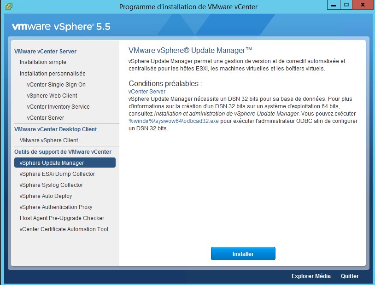Open vSphere Authentication Proxy entry

point(56,207)
